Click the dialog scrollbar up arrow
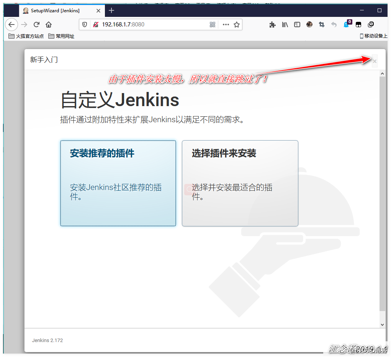Screen dimensions: 391x357 pos(382,74)
